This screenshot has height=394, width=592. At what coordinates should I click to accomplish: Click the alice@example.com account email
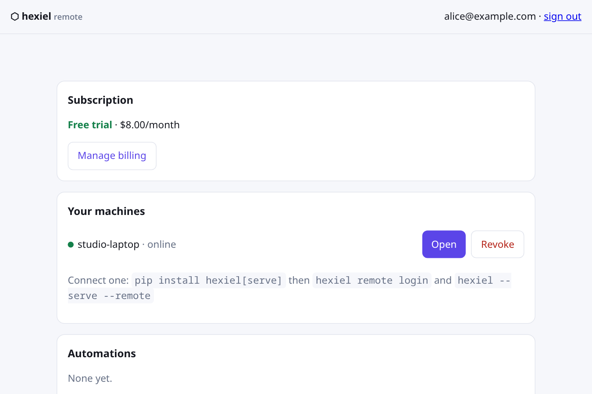[x=490, y=17]
